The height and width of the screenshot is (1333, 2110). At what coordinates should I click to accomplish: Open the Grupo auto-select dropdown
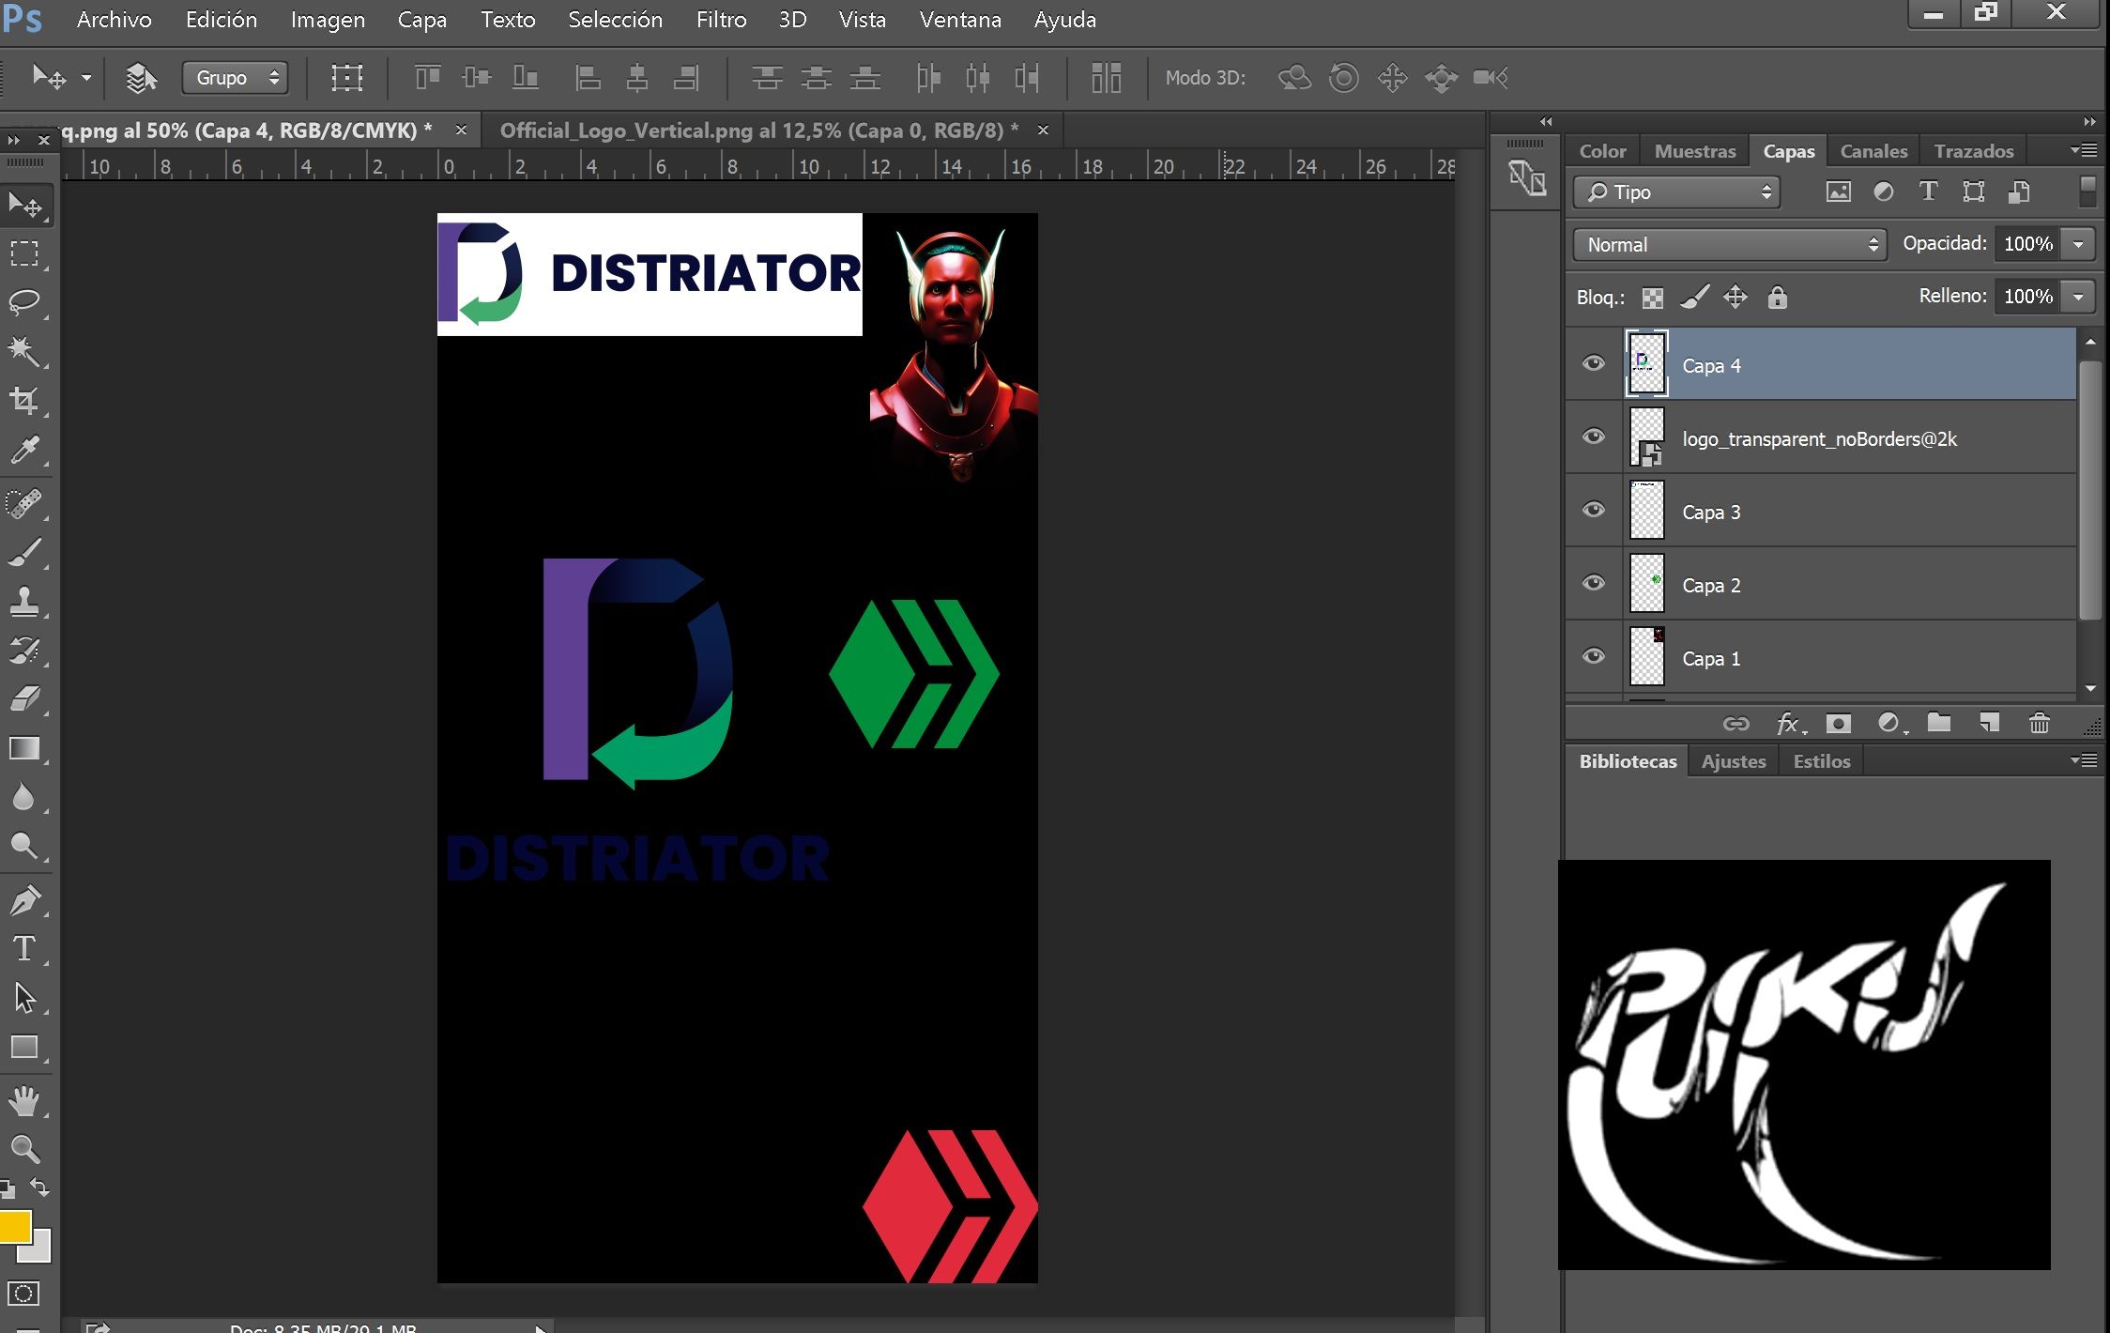click(x=235, y=78)
